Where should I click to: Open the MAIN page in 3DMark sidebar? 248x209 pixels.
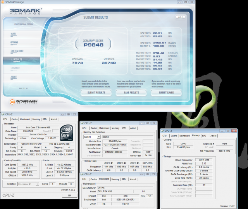(13, 34)
